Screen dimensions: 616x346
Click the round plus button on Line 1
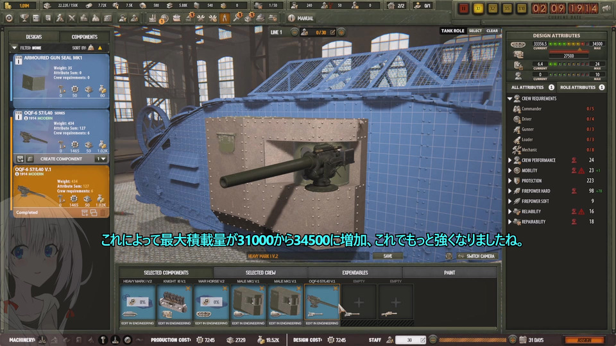[x=341, y=32]
